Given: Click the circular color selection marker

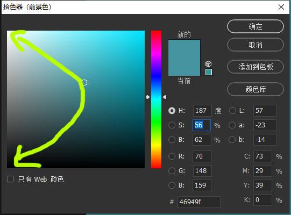Looking at the screenshot, I should [84, 82].
